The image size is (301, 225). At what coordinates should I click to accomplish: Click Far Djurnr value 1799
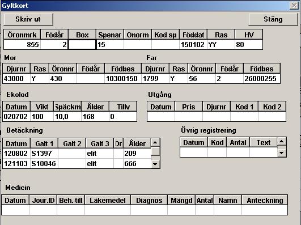(155, 79)
